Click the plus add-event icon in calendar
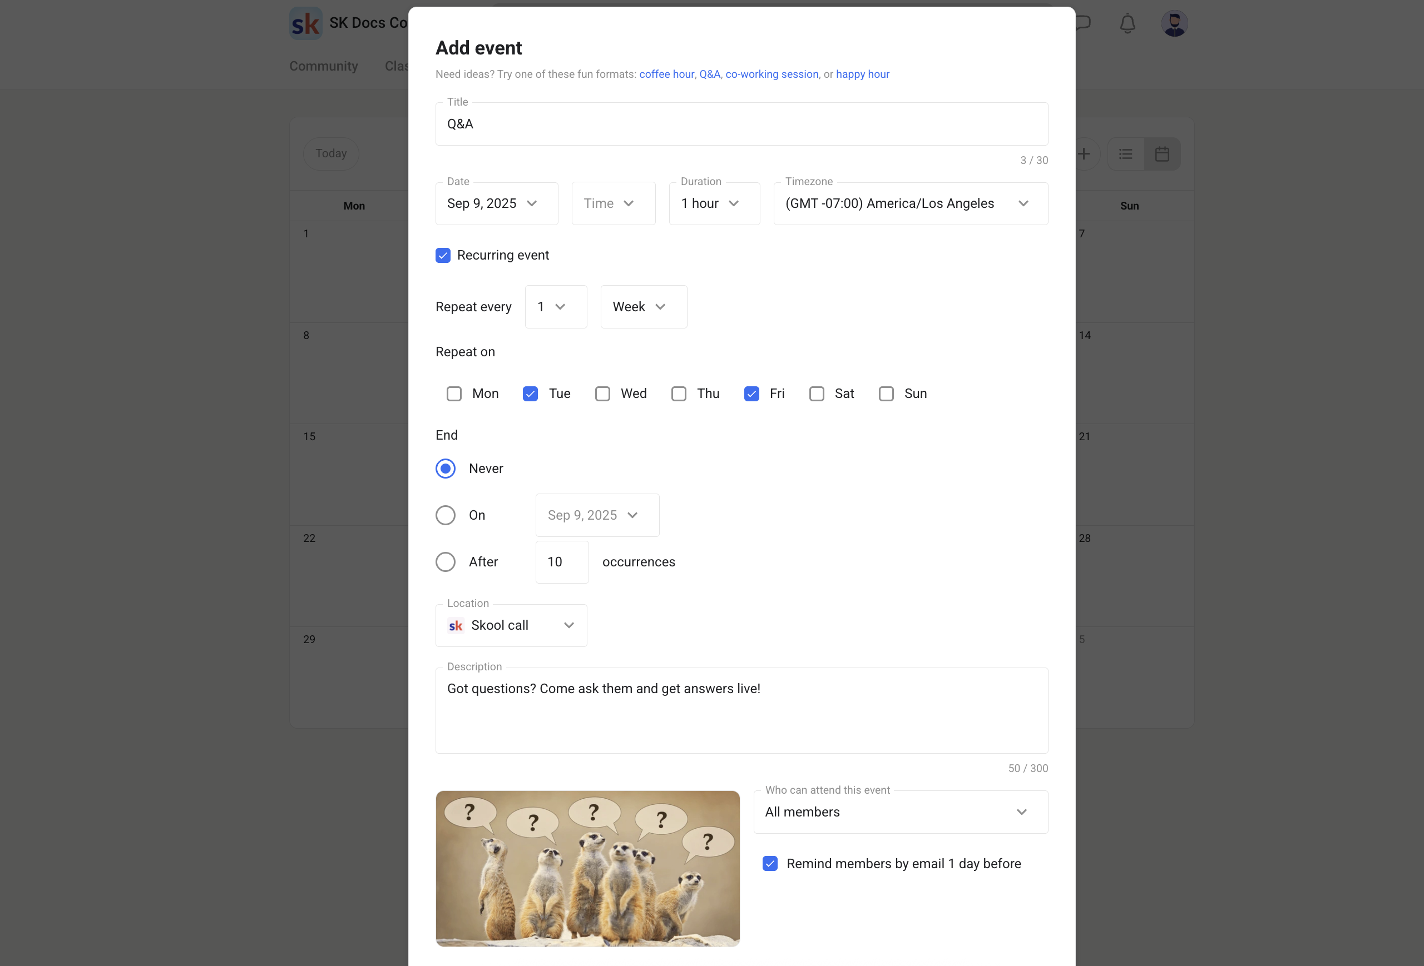Image resolution: width=1424 pixels, height=966 pixels. [1084, 153]
